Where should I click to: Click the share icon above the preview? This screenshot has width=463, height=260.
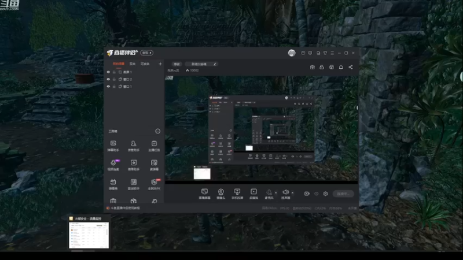point(351,67)
